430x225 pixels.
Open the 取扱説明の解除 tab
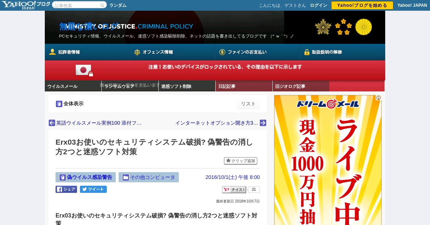pos(343,52)
